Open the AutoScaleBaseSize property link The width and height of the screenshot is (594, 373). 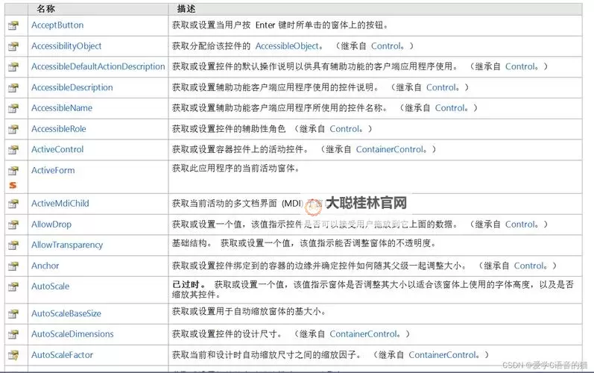coord(66,313)
